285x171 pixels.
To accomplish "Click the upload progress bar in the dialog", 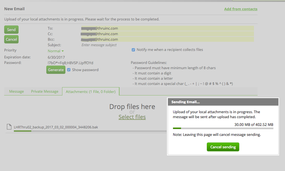I will [x=223, y=128].
